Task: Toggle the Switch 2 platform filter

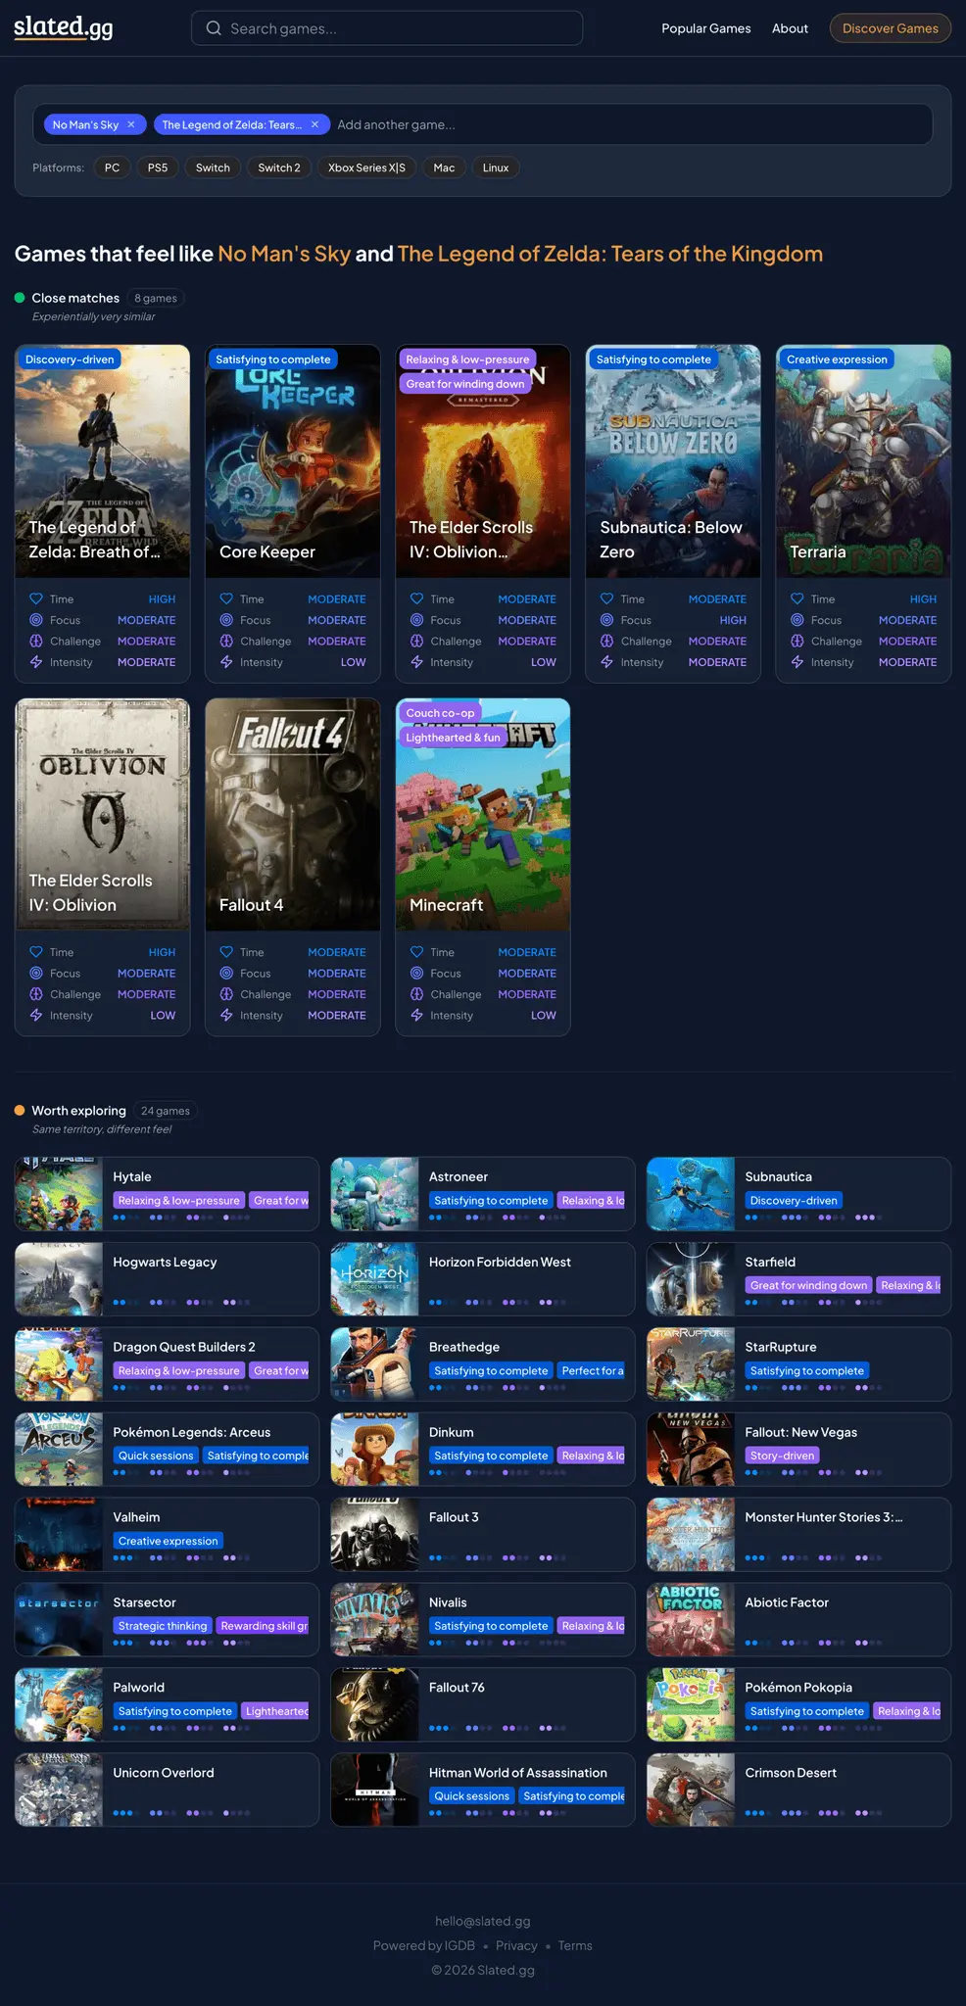Action: (279, 167)
